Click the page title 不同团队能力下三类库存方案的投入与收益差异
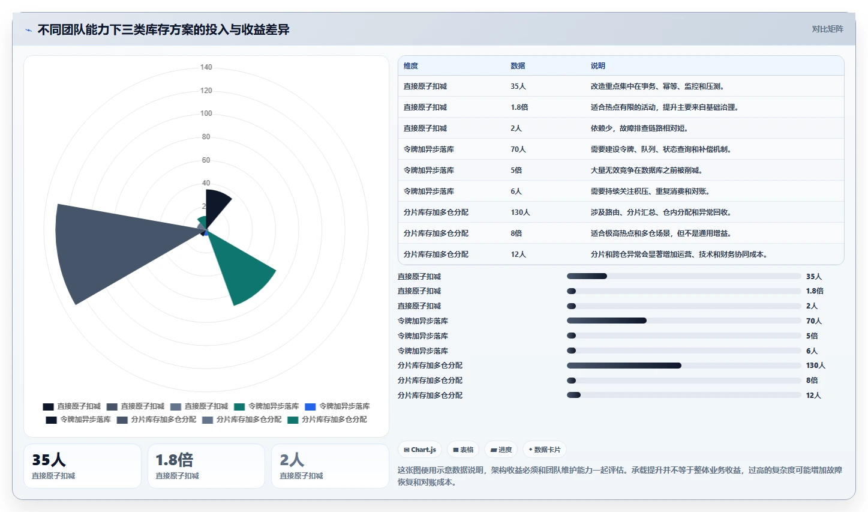This screenshot has width=868, height=512. 163,29
